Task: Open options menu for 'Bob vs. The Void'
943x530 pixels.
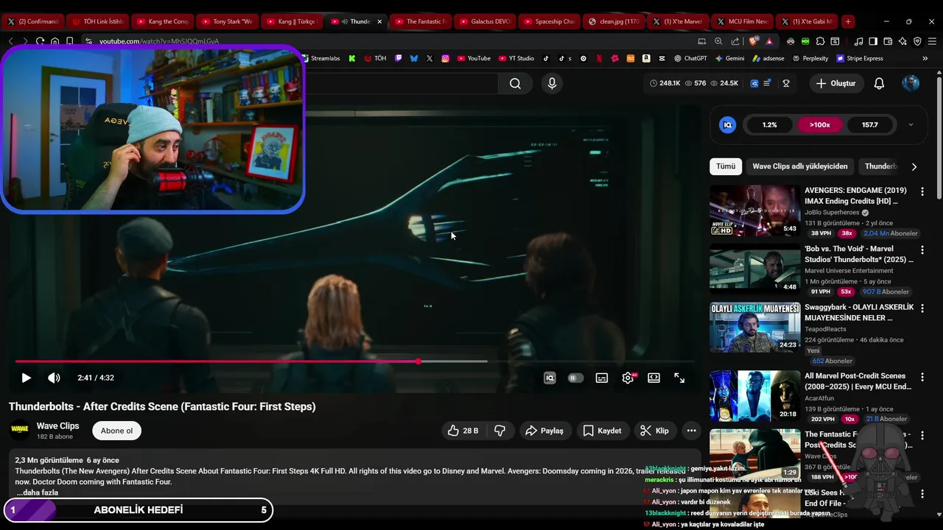Action: 922,250
